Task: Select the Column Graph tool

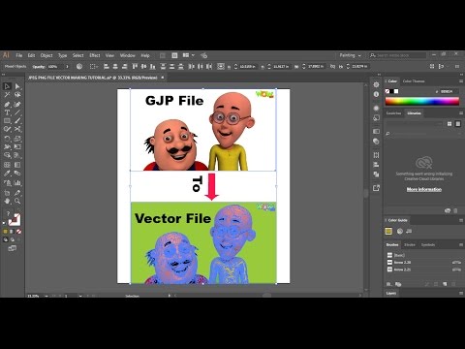Action: tap(17, 183)
